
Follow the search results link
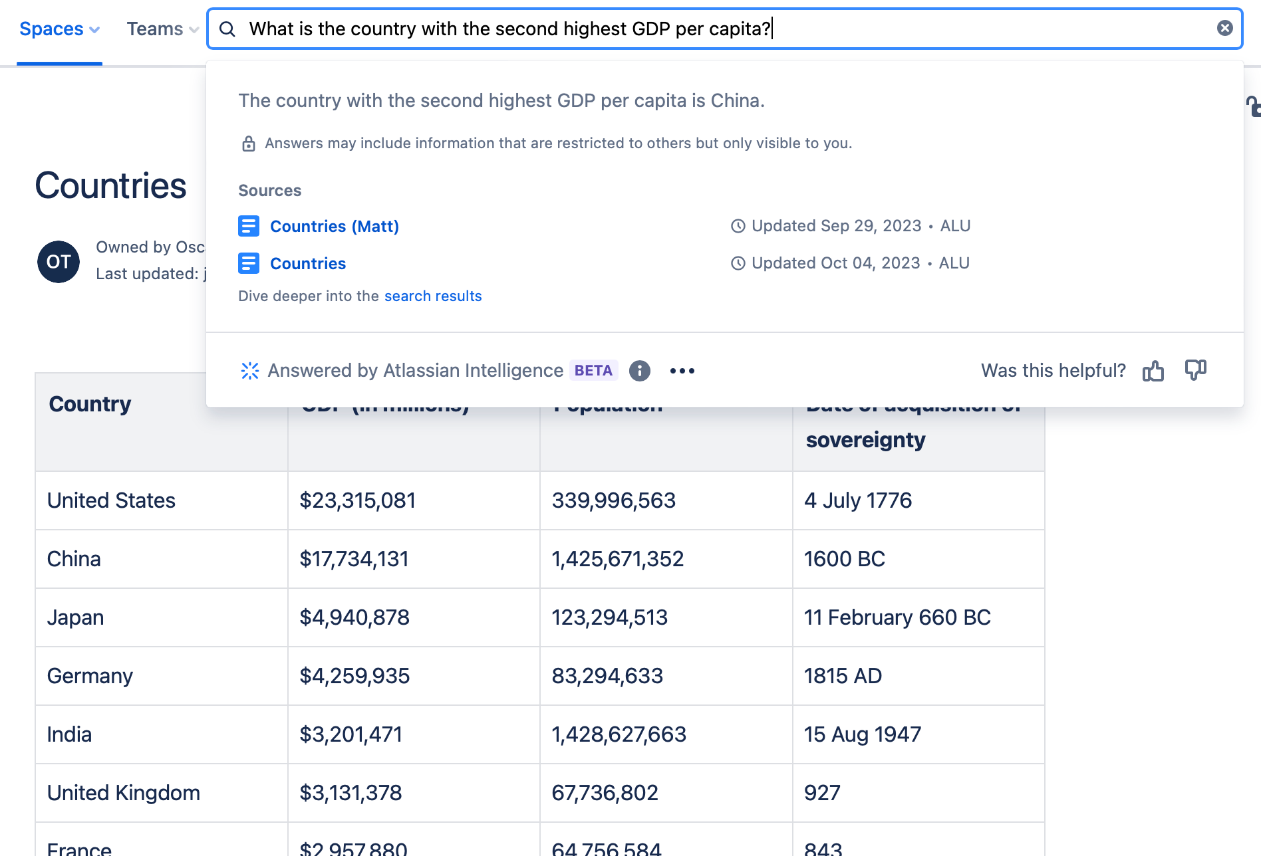coord(432,296)
